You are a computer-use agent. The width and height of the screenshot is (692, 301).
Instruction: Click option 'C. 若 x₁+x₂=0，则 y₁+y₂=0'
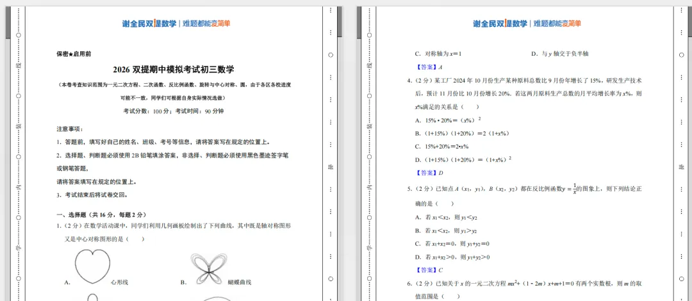coord(453,243)
